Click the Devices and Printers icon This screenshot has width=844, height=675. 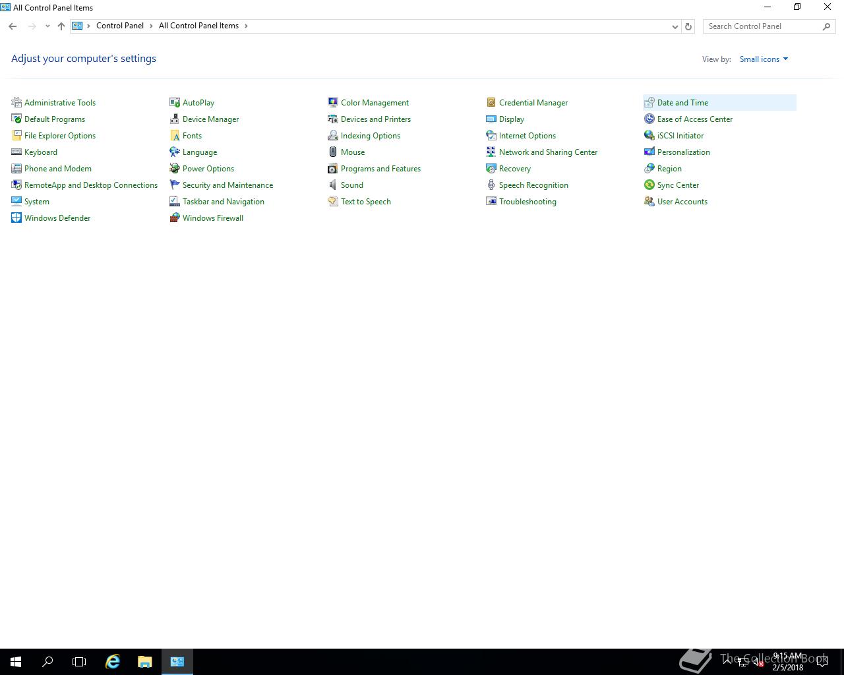[333, 119]
